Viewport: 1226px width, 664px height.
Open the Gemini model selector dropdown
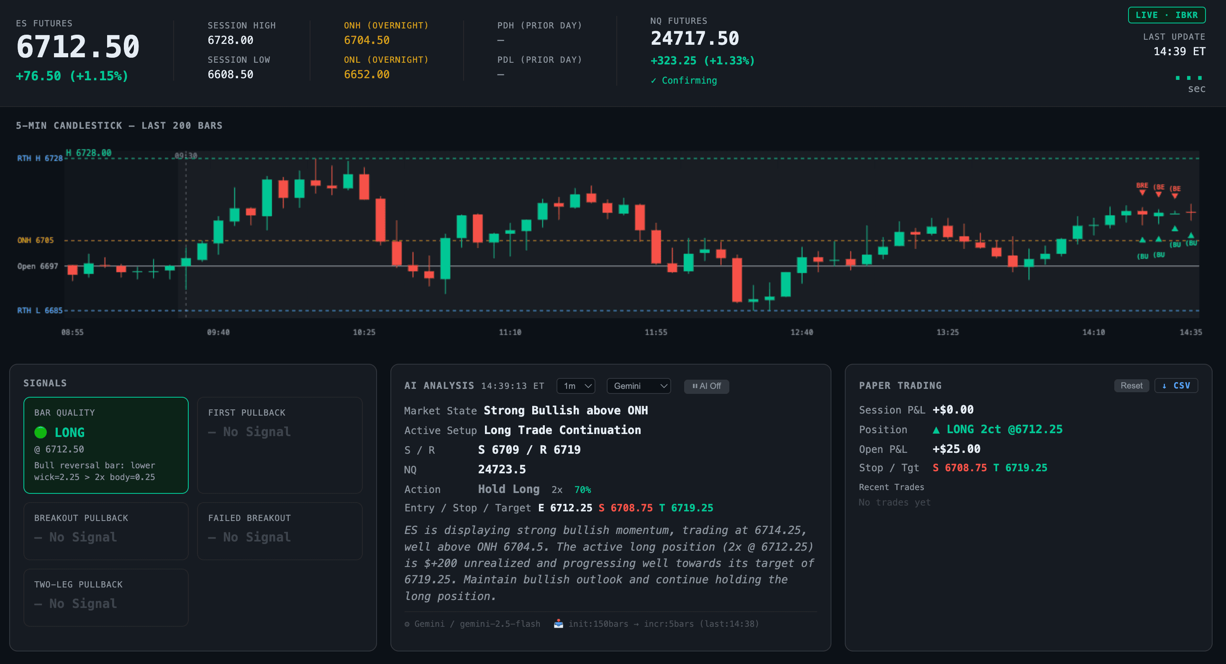(x=638, y=386)
